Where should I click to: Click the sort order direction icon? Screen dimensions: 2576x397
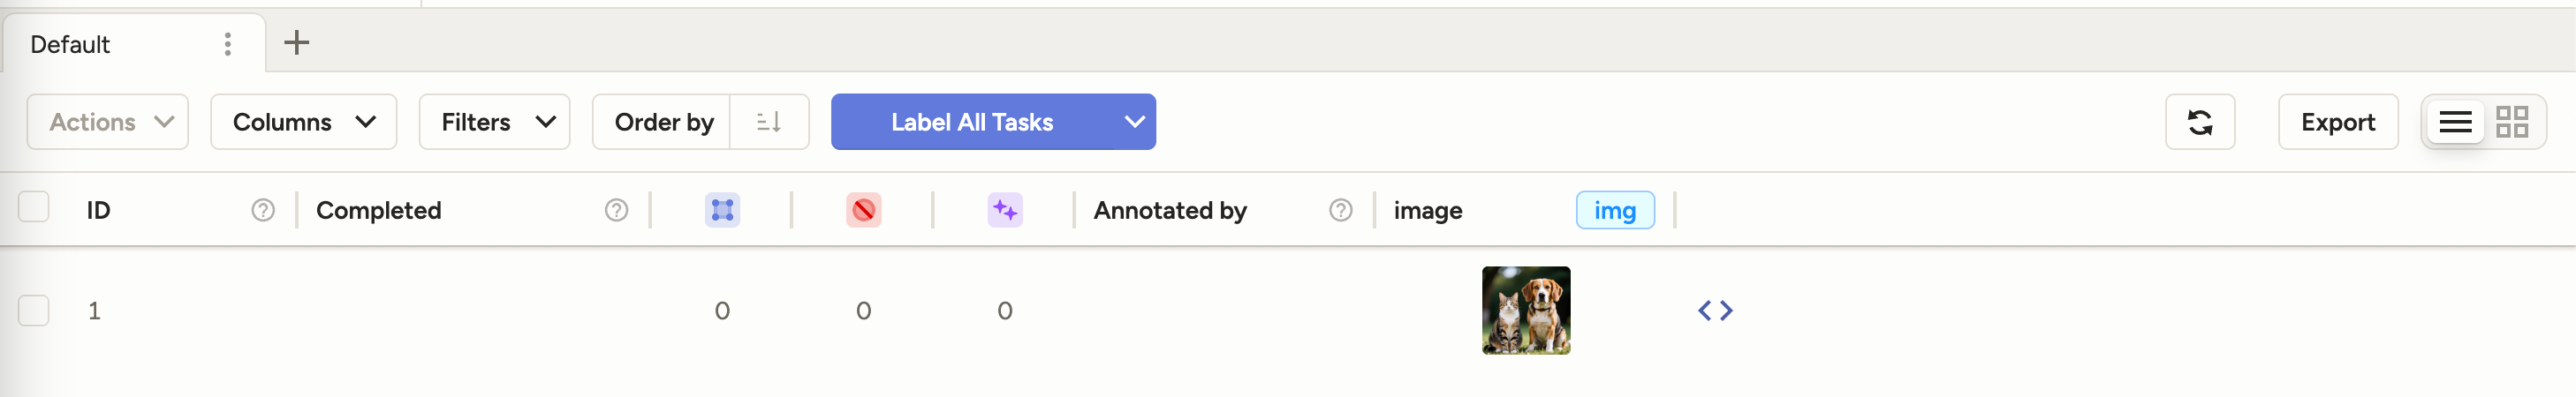768,122
